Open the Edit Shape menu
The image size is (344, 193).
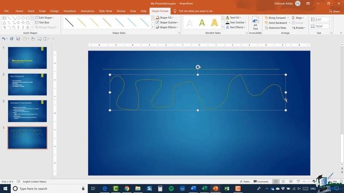pyautogui.click(x=44, y=18)
